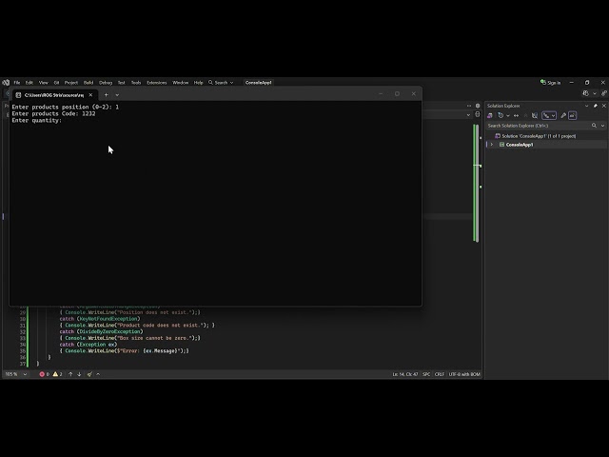Toggle Show All Files button
The image size is (609, 457).
pos(546,115)
